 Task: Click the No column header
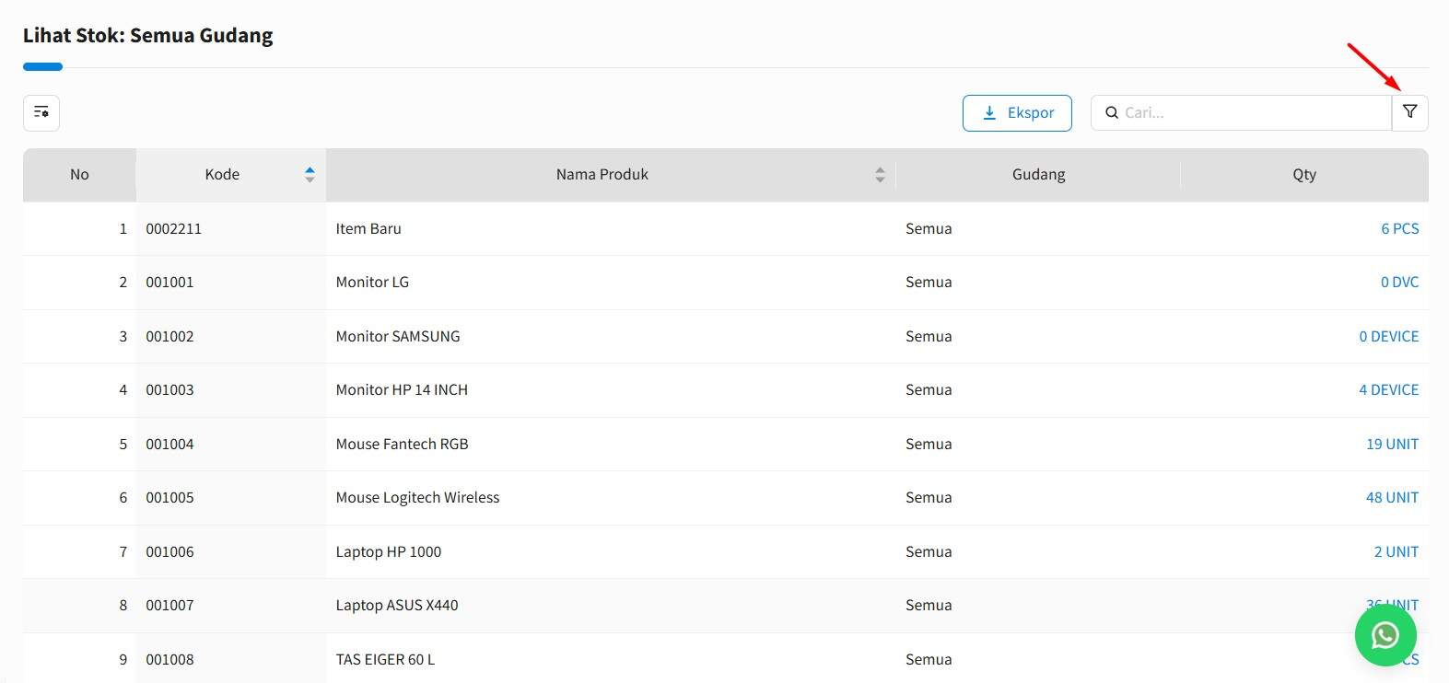[79, 174]
